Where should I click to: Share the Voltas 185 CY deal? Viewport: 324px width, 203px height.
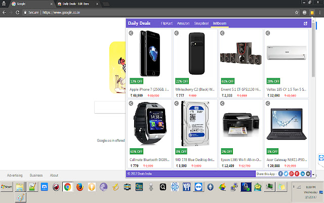point(268,33)
